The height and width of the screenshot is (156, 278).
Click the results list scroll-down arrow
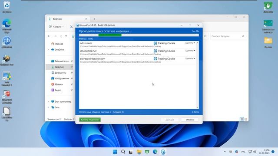[x=197, y=107]
